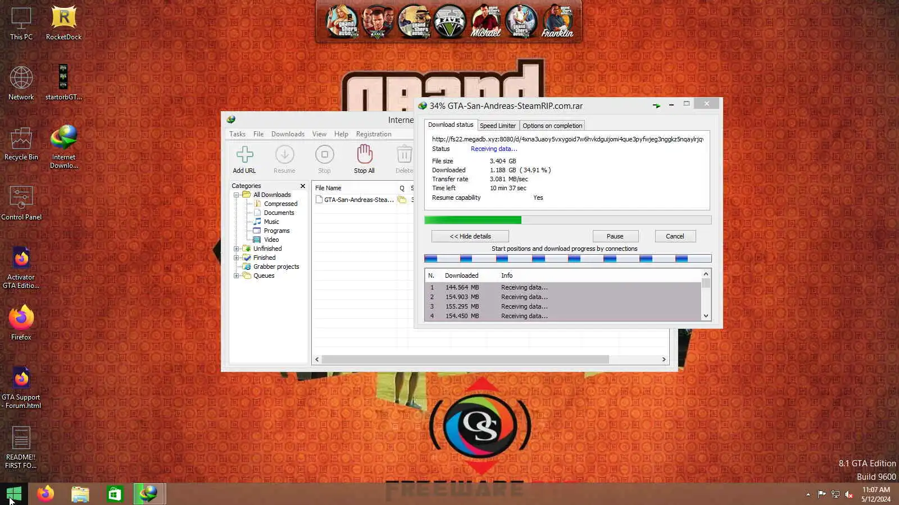Expand the Finished category node
Viewport: 899px width, 505px height.
pos(237,258)
